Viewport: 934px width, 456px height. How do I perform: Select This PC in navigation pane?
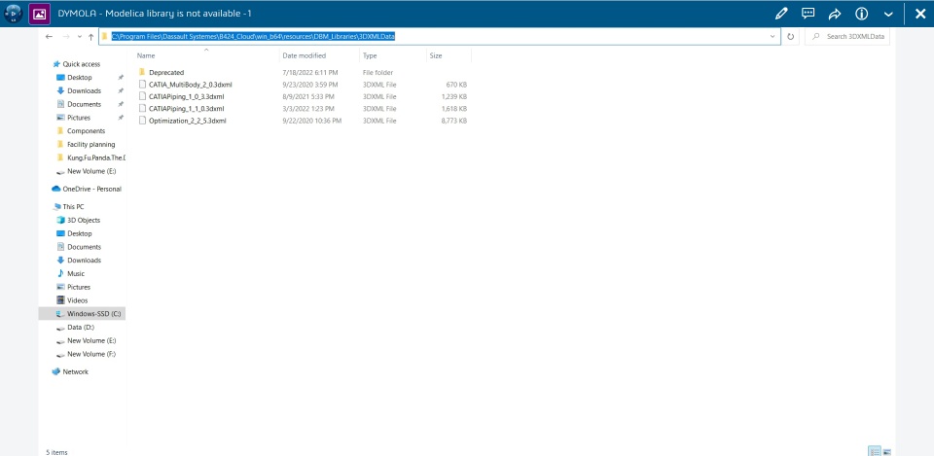click(73, 207)
